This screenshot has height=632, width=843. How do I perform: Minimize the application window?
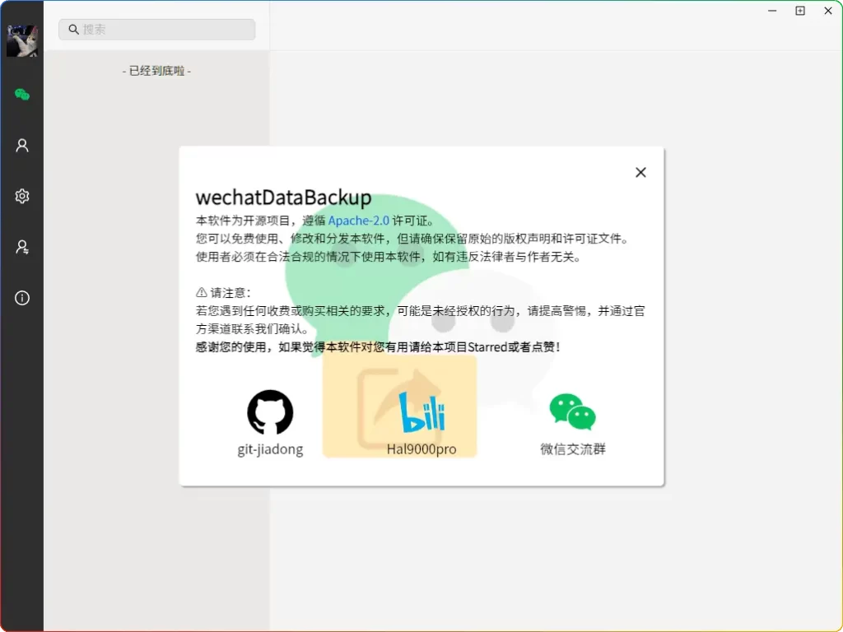click(x=772, y=11)
